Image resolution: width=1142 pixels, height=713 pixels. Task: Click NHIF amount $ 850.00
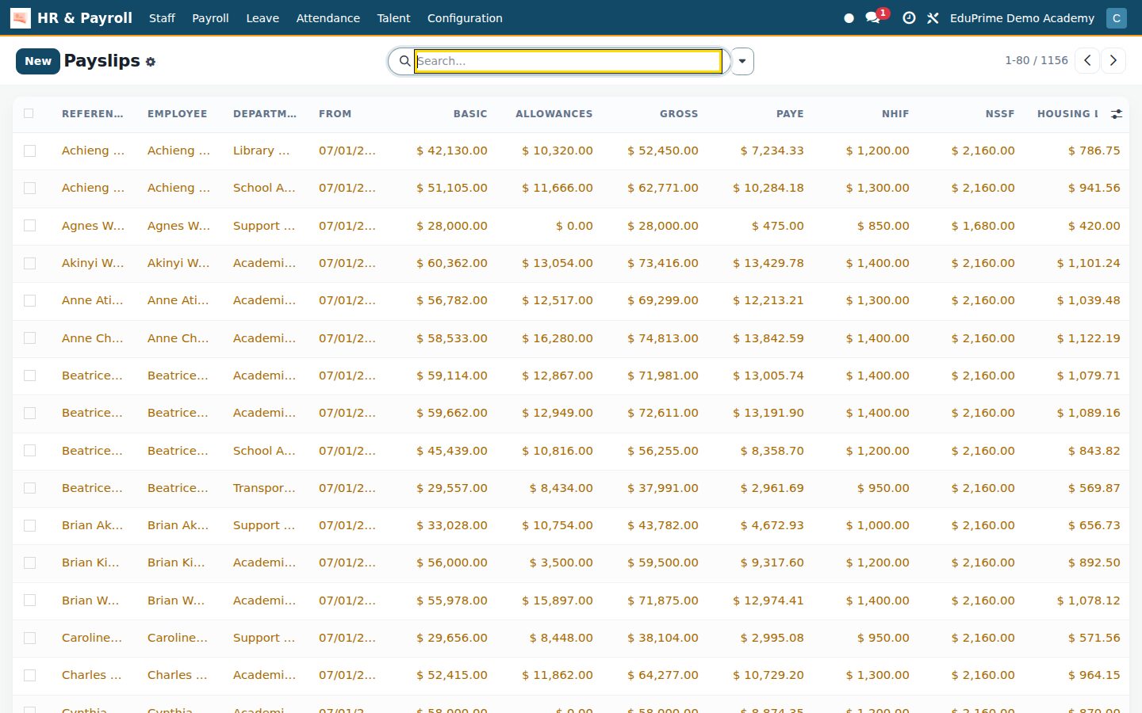(883, 226)
